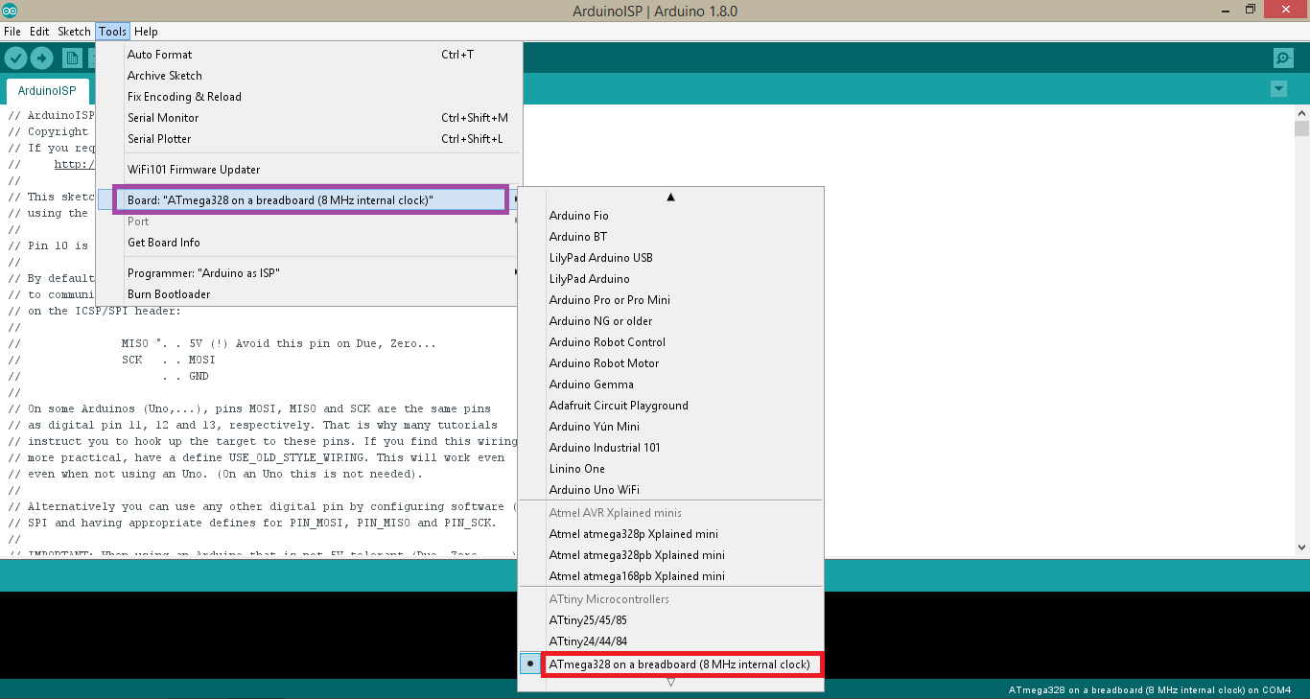This screenshot has height=699, width=1310.
Task: Select Arduino NG or older
Action: point(670,321)
